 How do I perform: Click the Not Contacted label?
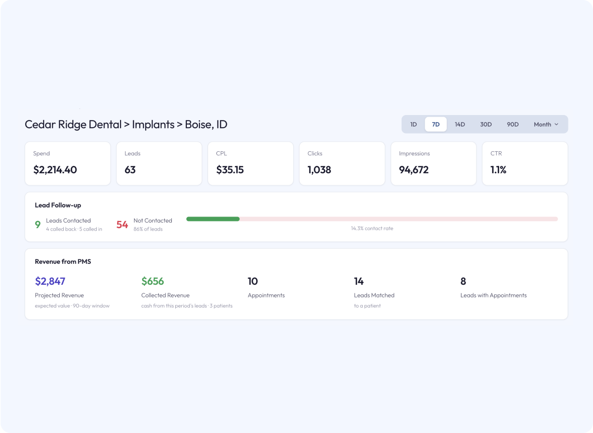tap(153, 221)
